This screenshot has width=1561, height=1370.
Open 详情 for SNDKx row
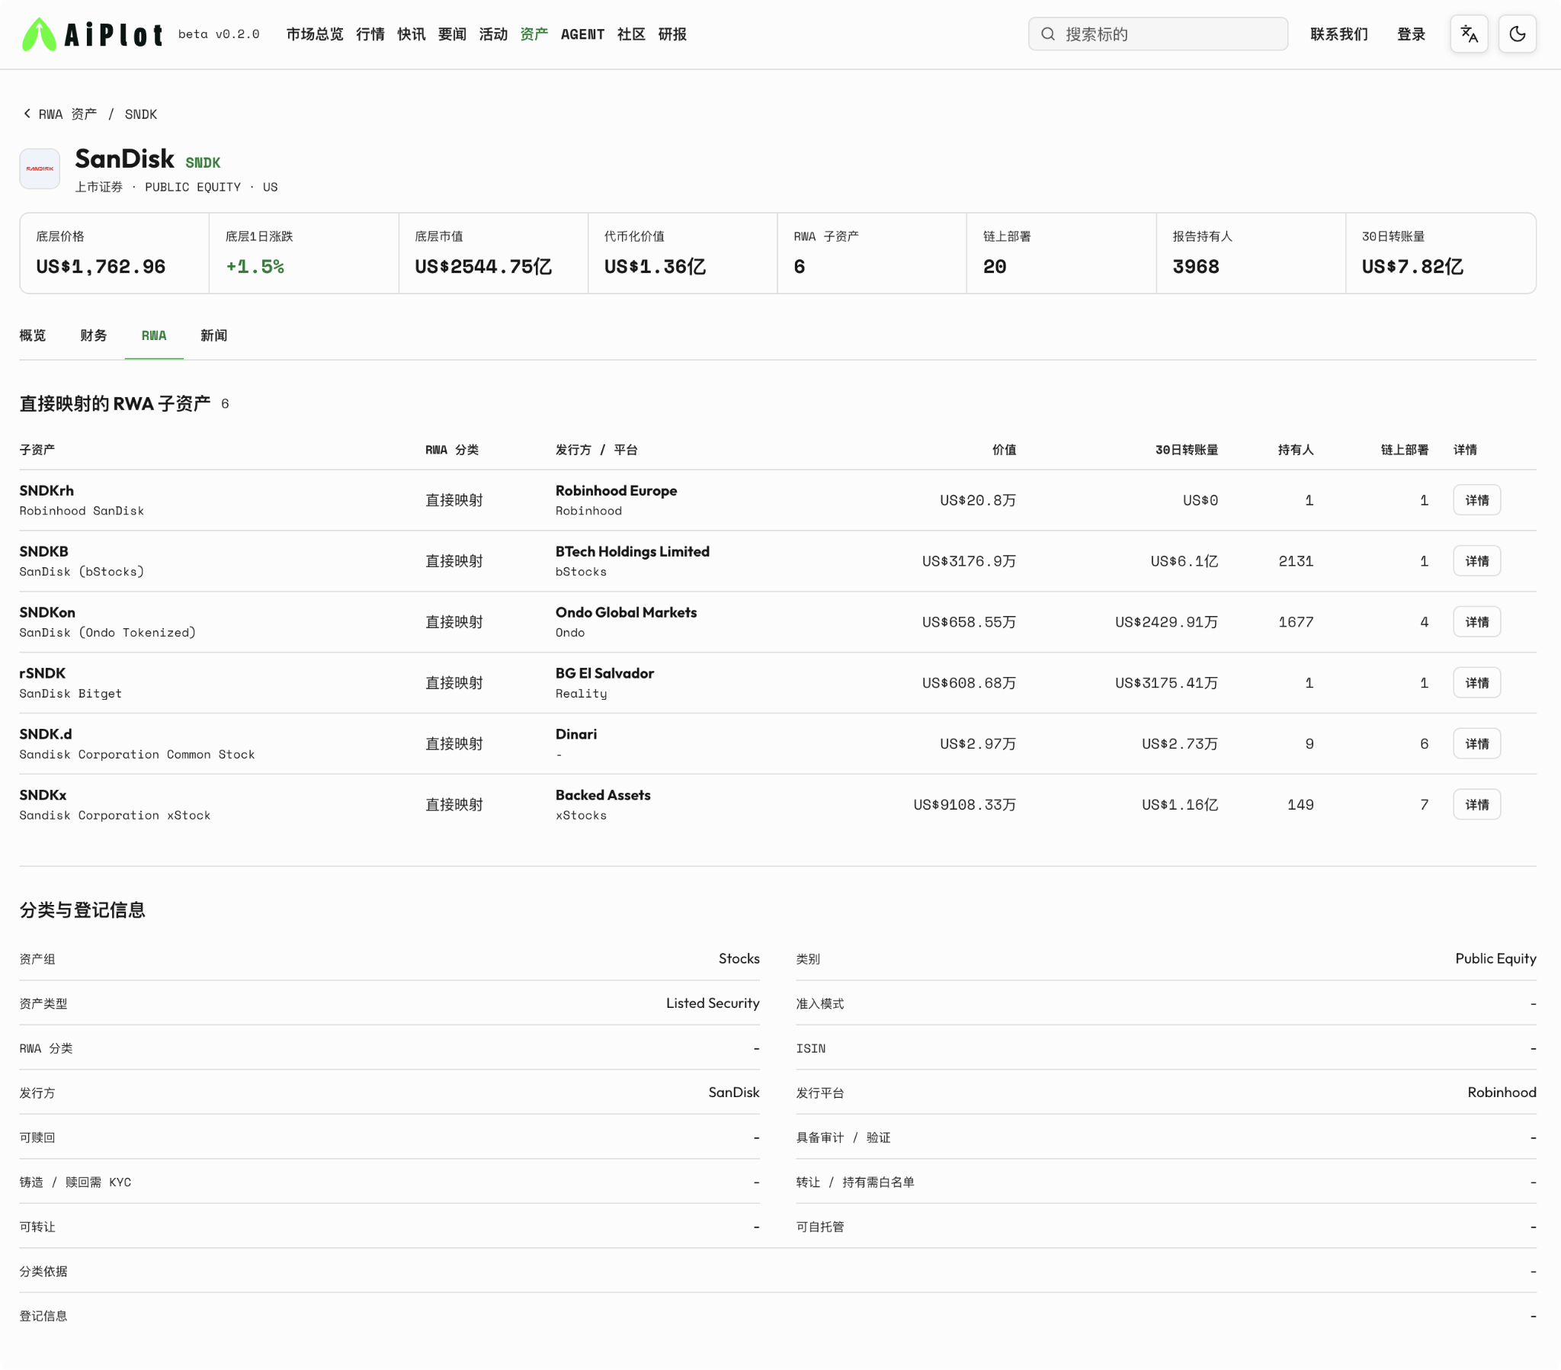pos(1476,805)
